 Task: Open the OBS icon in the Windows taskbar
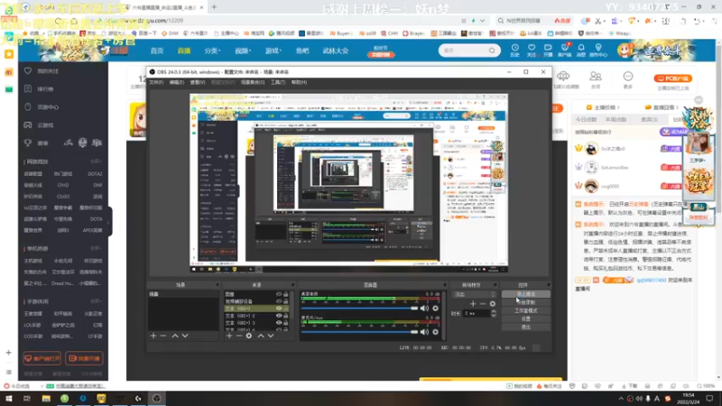point(156,398)
